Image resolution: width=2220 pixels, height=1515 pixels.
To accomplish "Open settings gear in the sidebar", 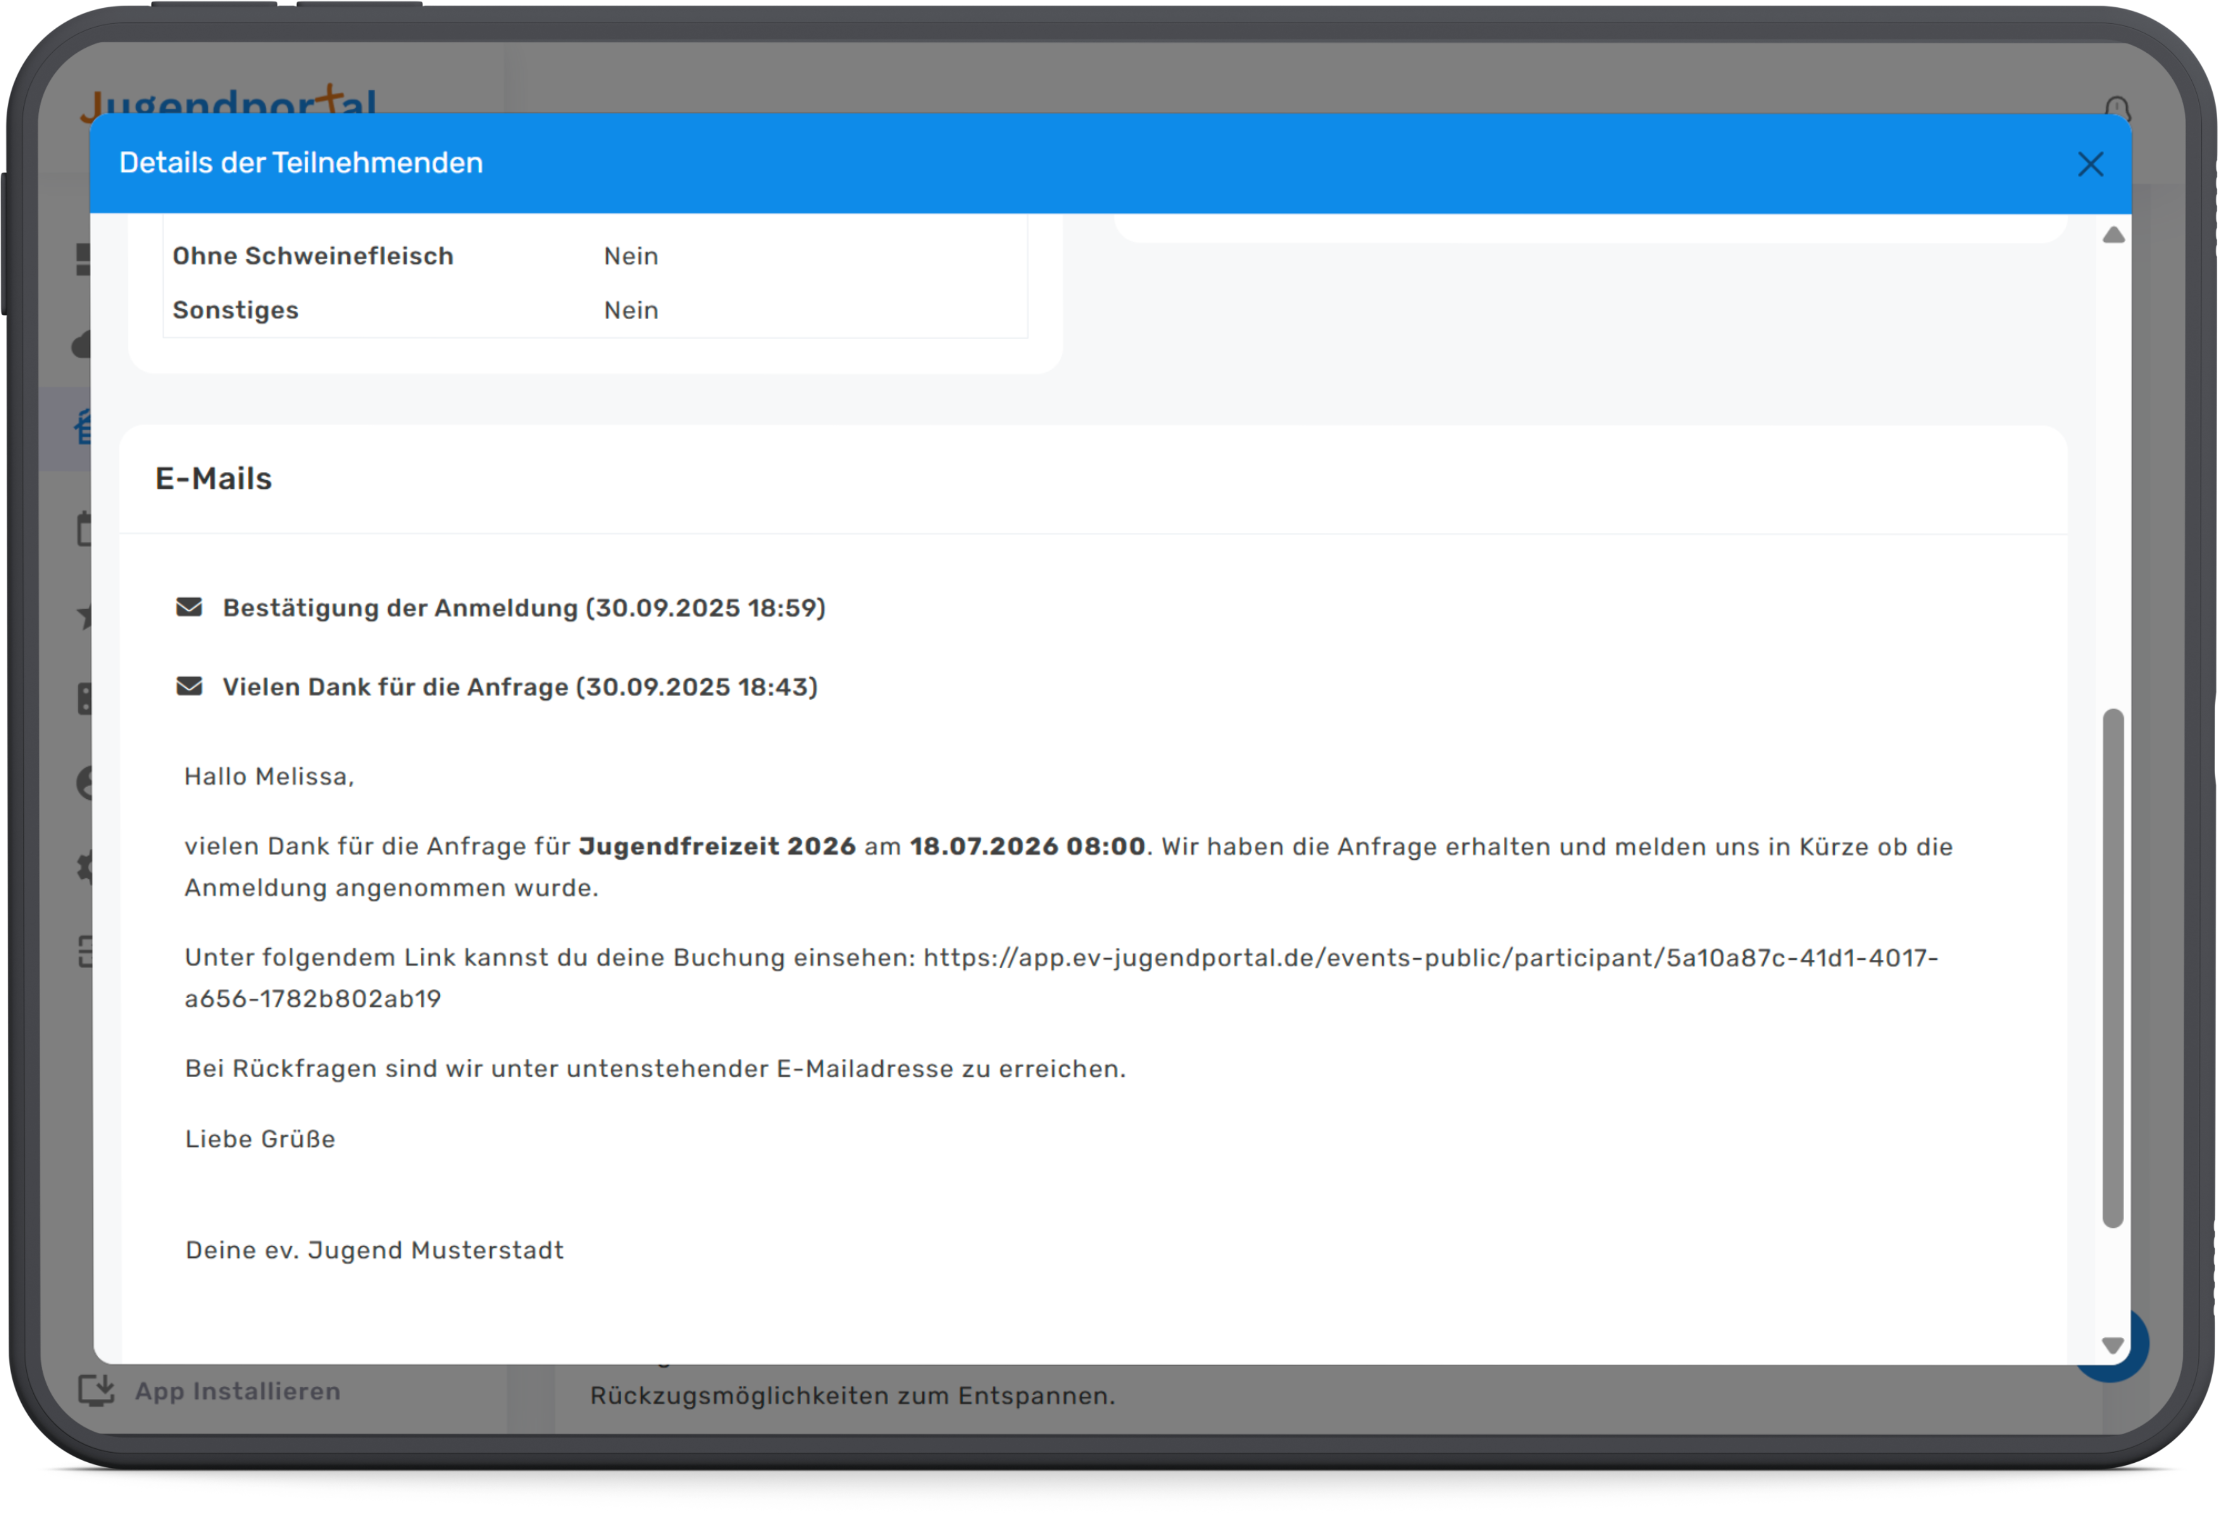I will tap(84, 868).
